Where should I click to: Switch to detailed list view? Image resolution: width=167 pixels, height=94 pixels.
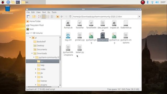[52, 16]
